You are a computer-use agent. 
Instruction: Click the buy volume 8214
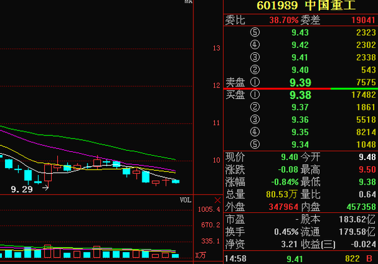[366, 132]
